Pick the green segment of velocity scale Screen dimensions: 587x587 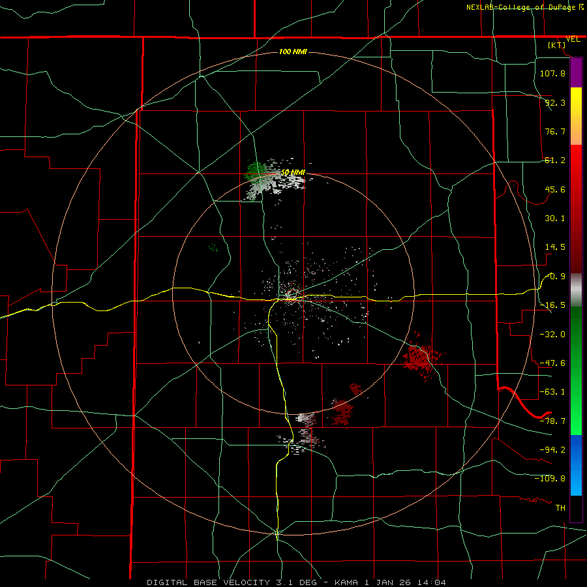point(576,370)
